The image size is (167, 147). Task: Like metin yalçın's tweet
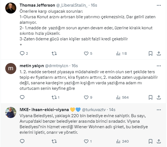[x=86, y=97]
